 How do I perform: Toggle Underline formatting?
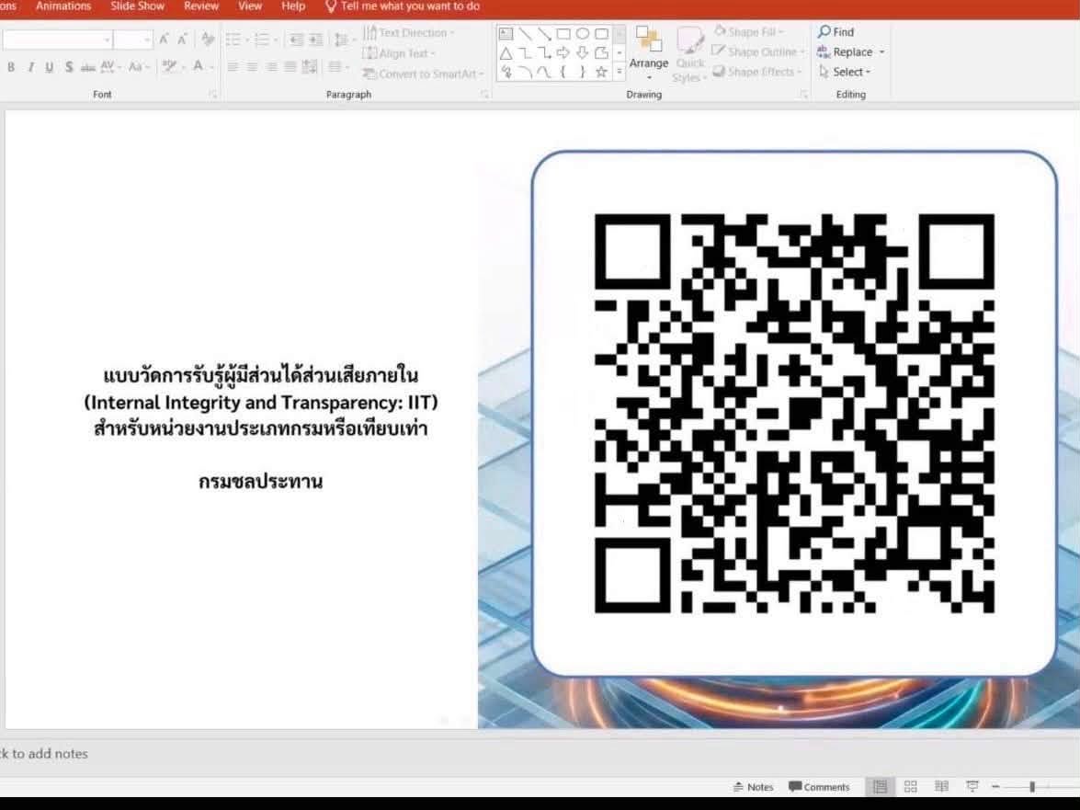[x=49, y=67]
